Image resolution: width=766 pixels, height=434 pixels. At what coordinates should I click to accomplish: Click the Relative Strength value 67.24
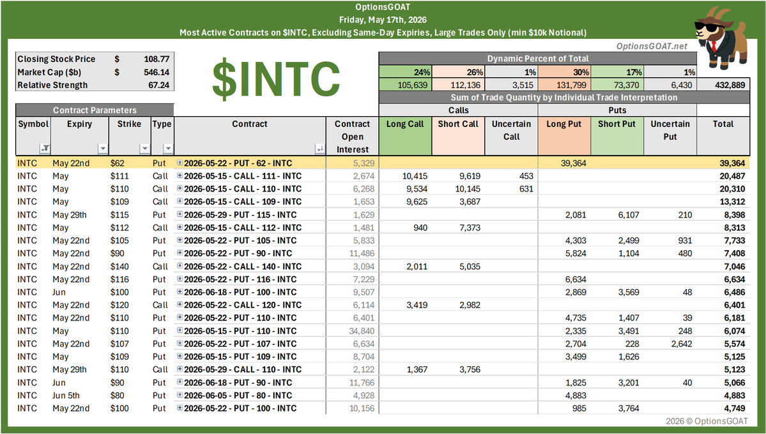tap(158, 85)
